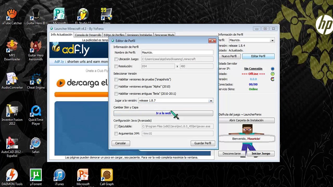Click the 'Sin Conexión' server IP text
333x187 pixels.
[253, 69]
